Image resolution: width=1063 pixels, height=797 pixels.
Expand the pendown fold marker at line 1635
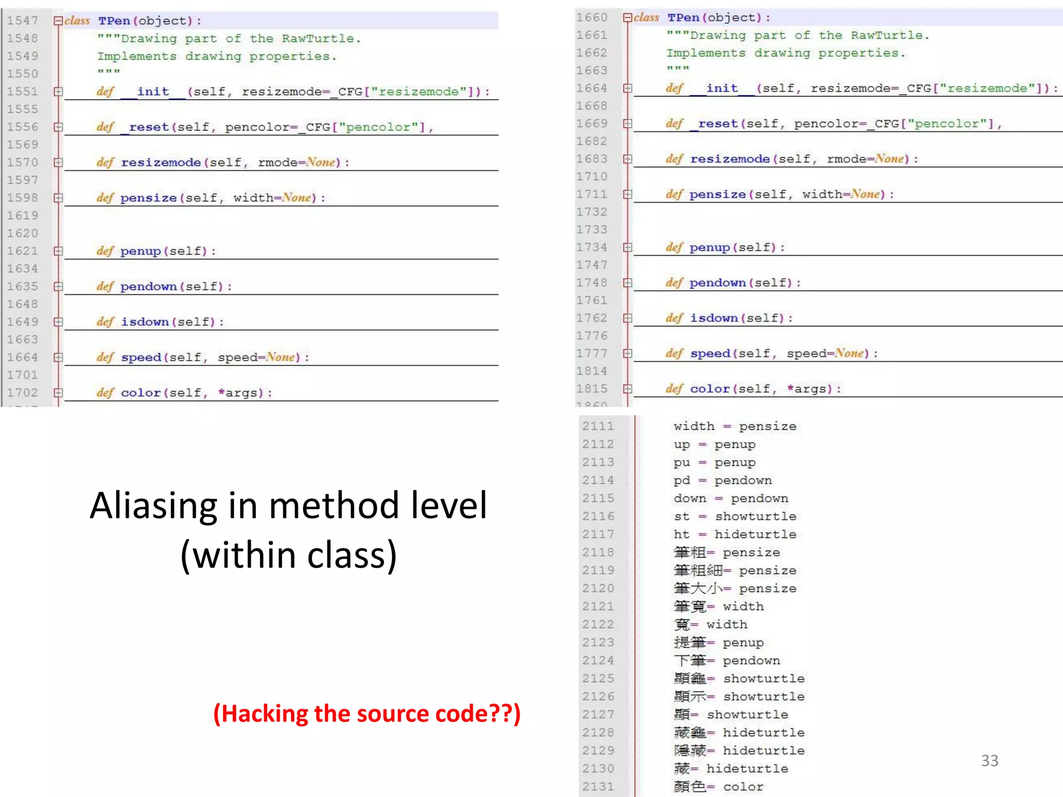pos(58,286)
